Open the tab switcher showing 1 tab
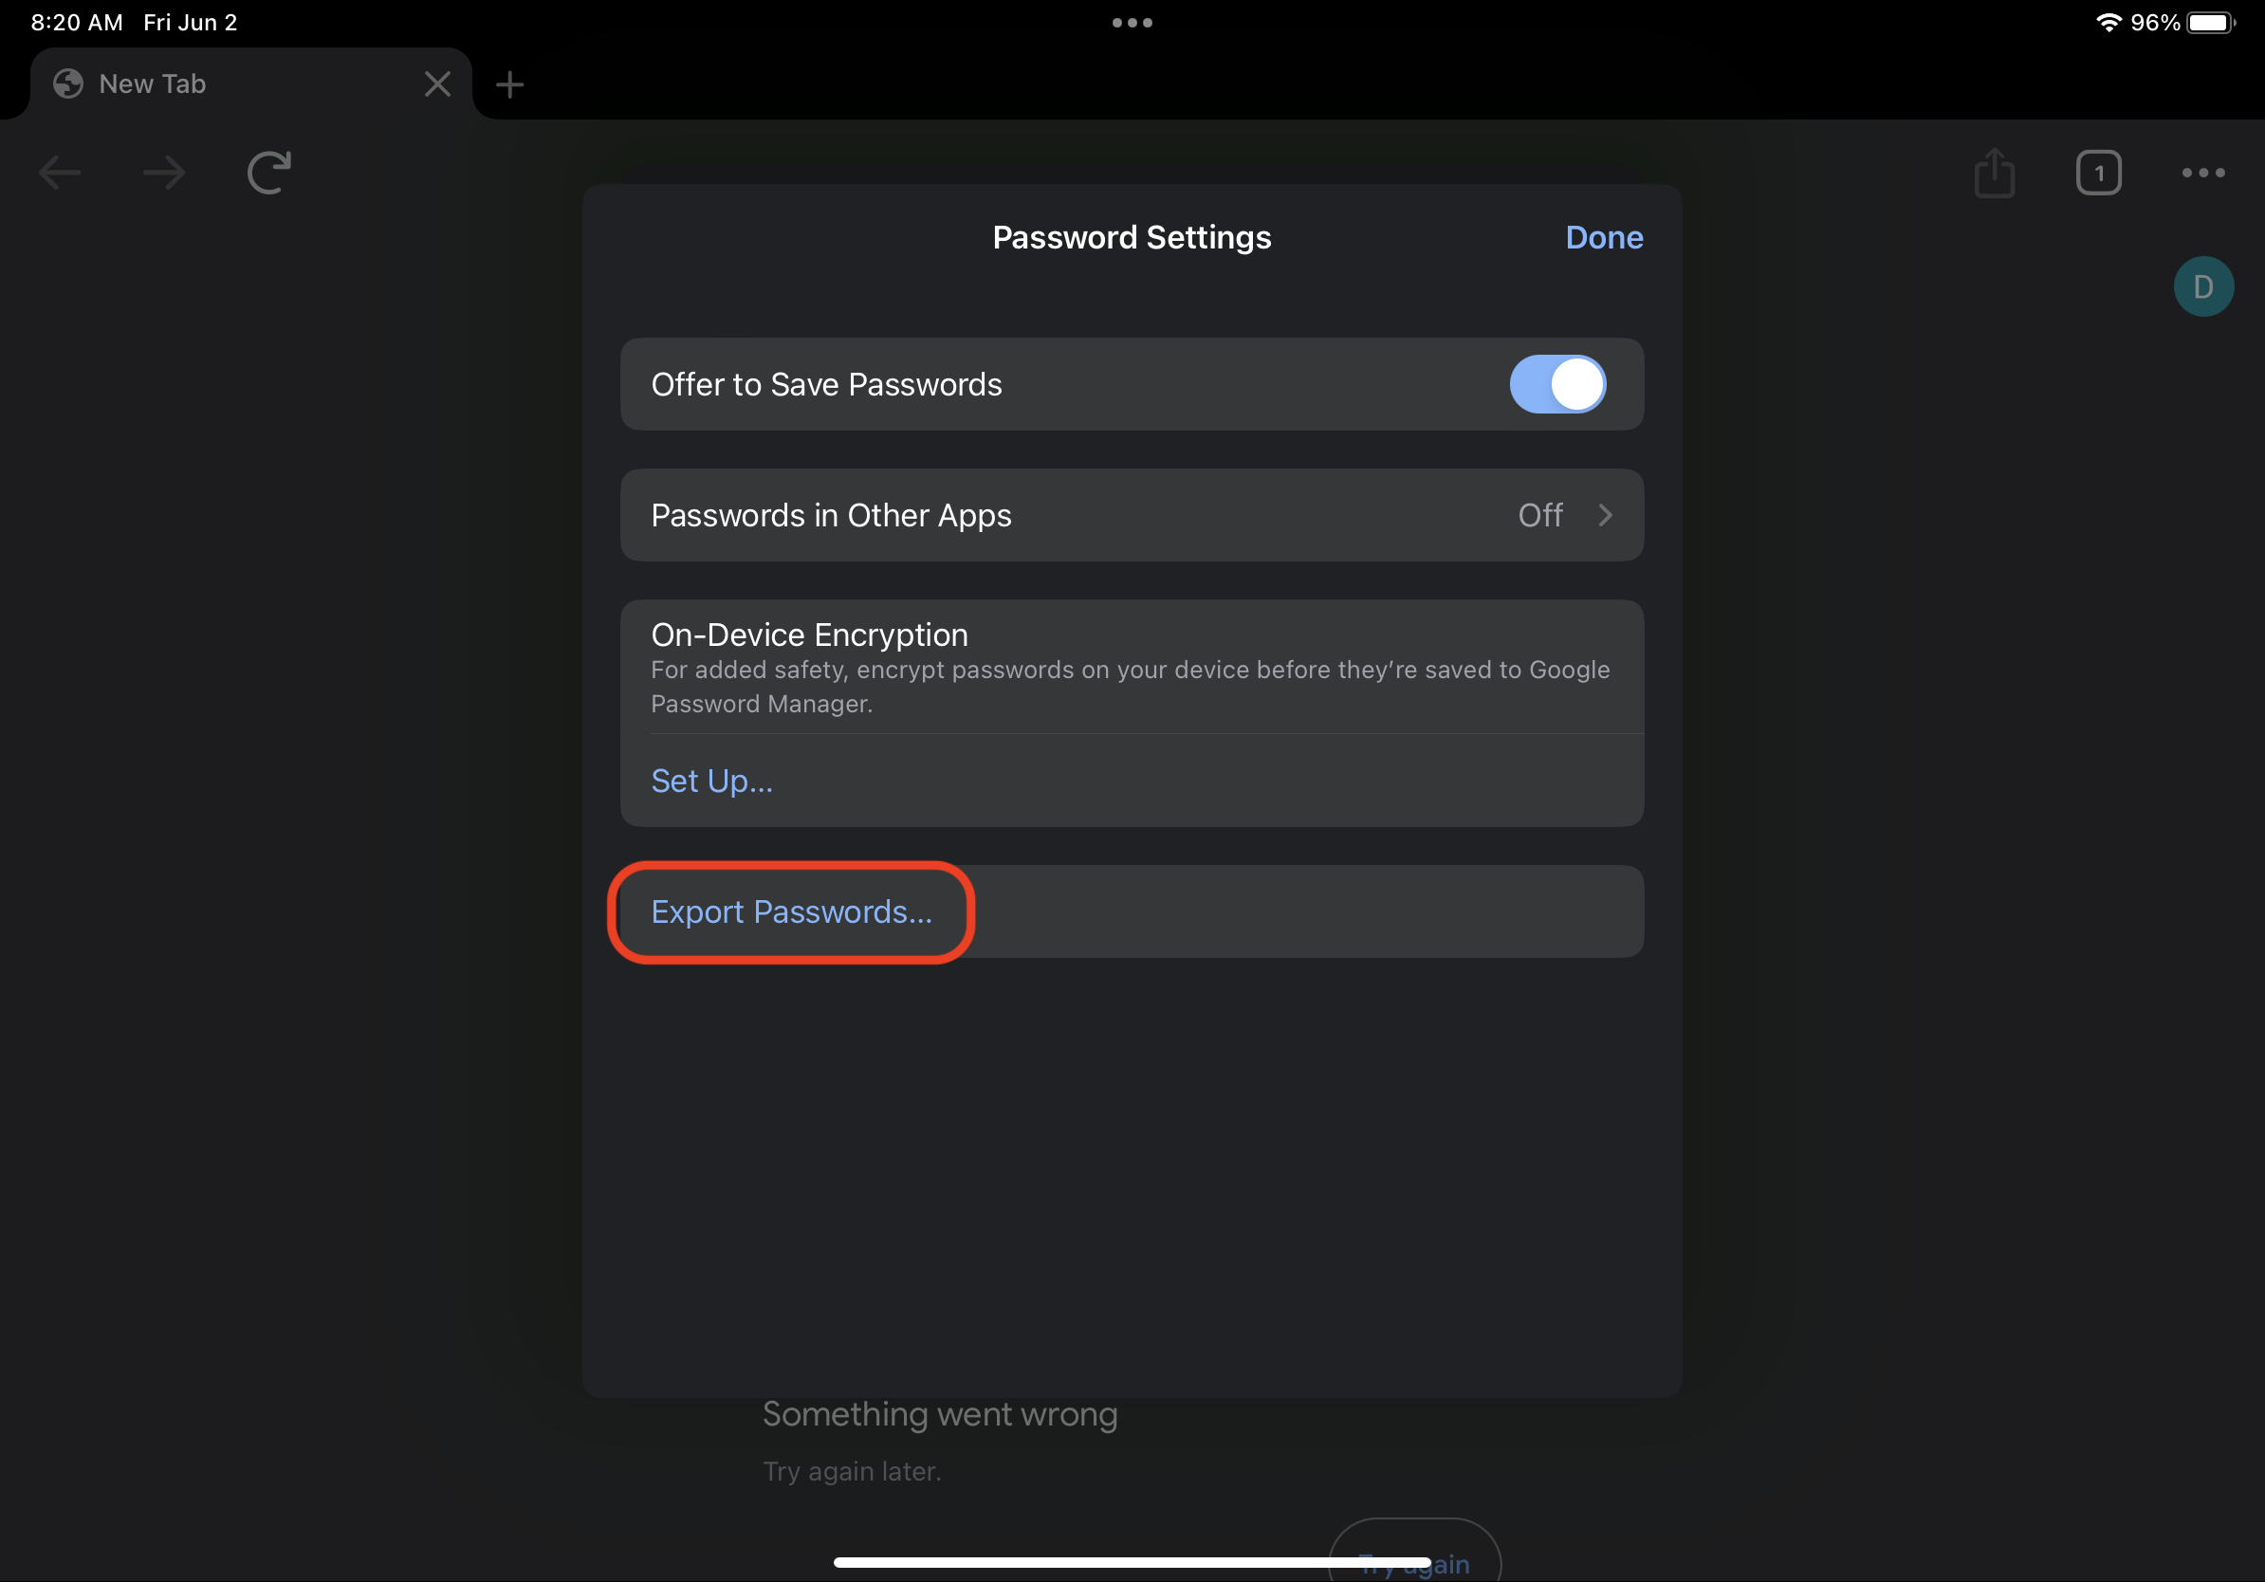 coord(2098,173)
